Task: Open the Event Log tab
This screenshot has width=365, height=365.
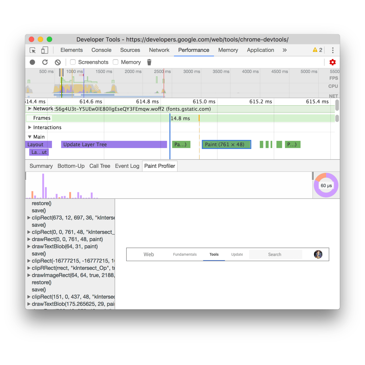Action: click(127, 166)
